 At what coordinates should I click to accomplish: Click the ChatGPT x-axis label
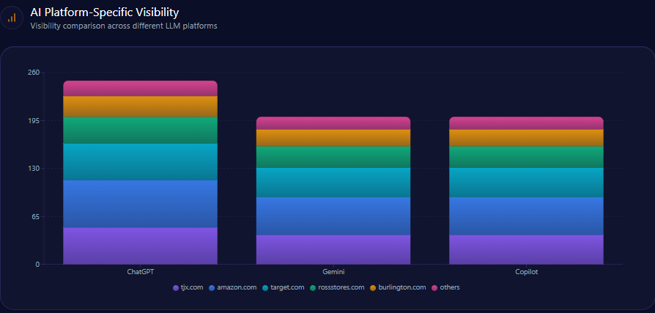point(140,272)
